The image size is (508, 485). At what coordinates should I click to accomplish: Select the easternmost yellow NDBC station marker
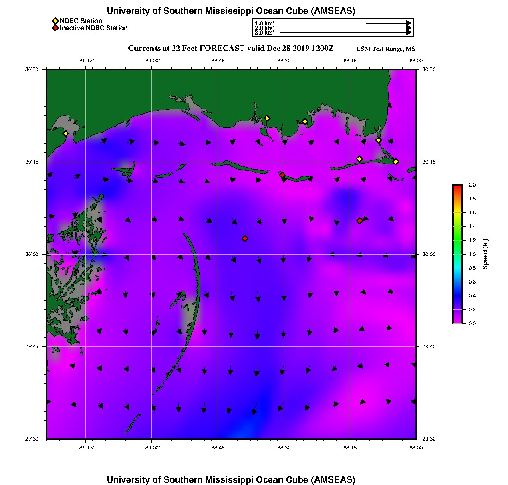point(396,161)
